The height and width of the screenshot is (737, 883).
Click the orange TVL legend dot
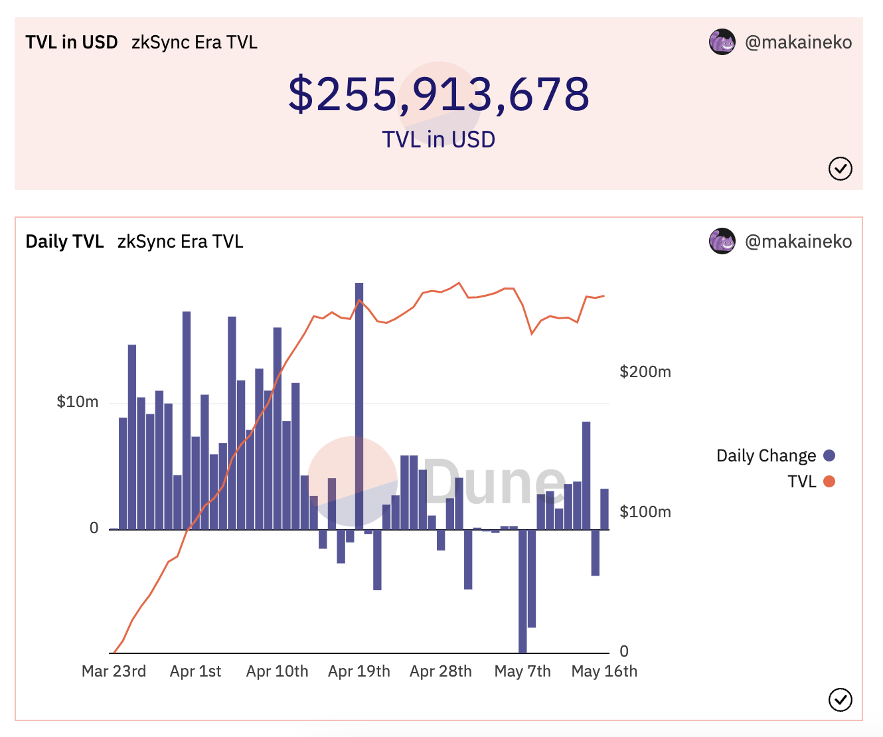coord(829,481)
